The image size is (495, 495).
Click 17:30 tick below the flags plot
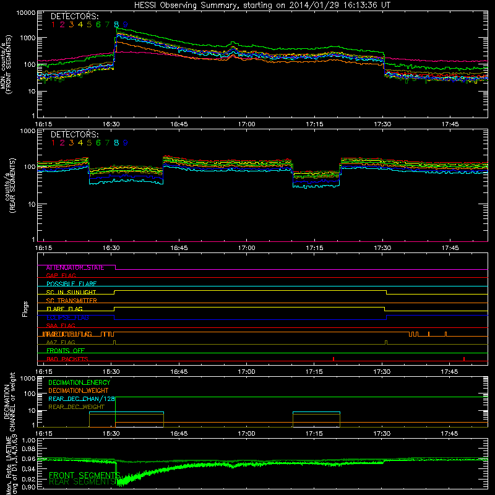tap(382, 372)
